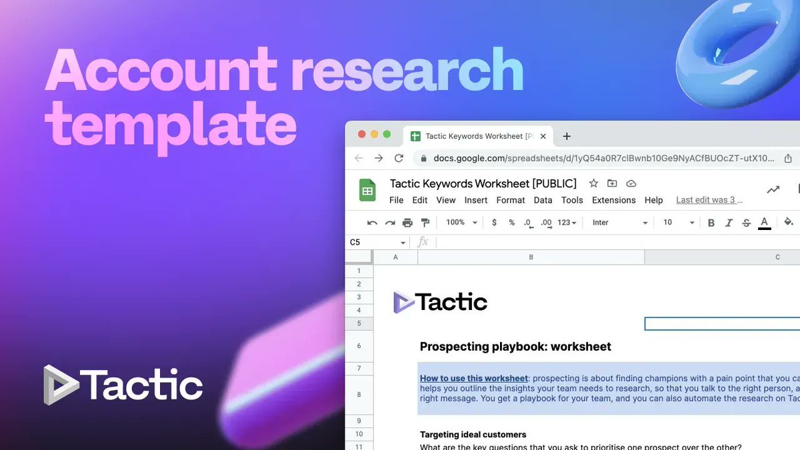Click into the formula bar next to fx
Screen dimensions: 800x450
pos(617,243)
